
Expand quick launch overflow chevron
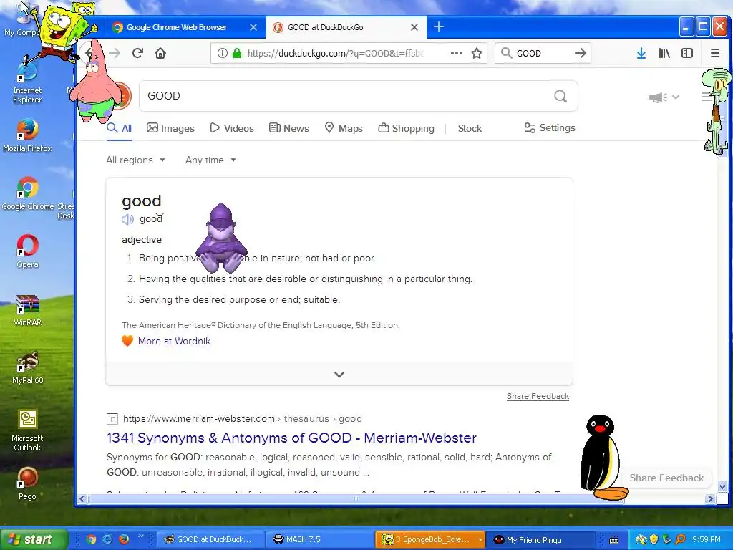[141, 536]
